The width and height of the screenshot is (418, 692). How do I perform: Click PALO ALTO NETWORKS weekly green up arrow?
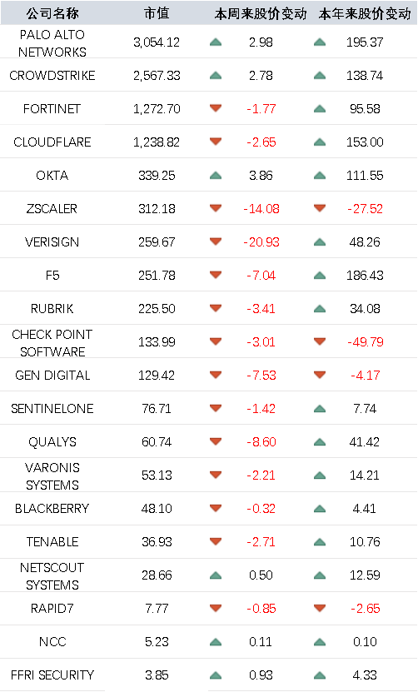pos(216,42)
